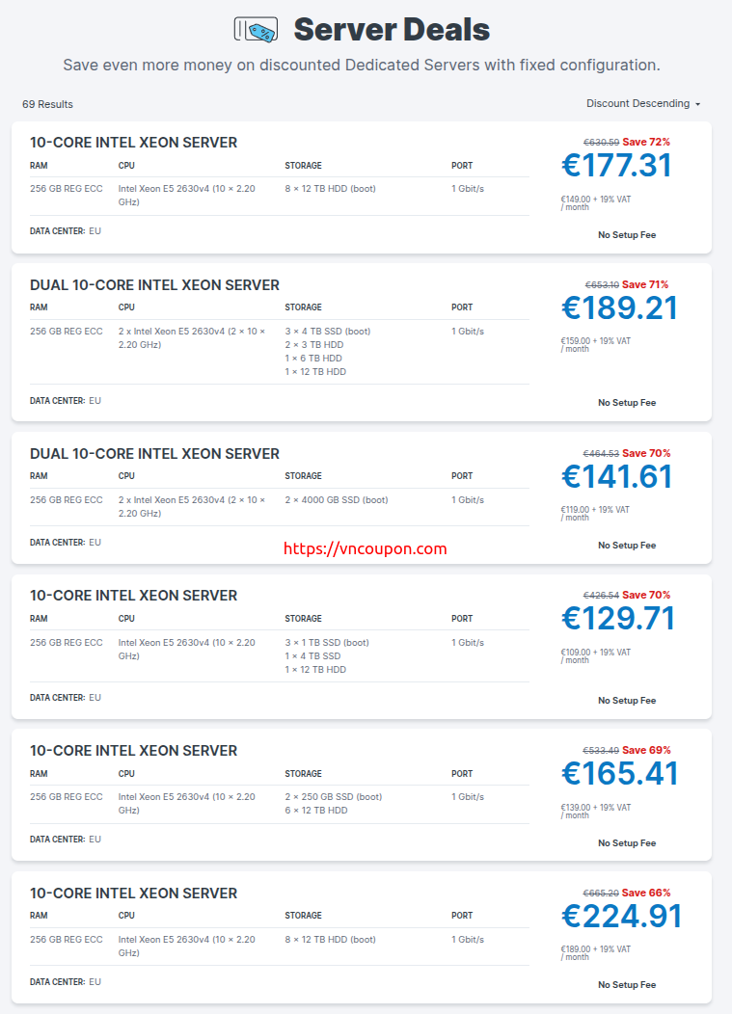
Task: Click the Dual 10-Core Intel Xeon Server title with 2 × 4000 GB SSD
Action: (154, 454)
